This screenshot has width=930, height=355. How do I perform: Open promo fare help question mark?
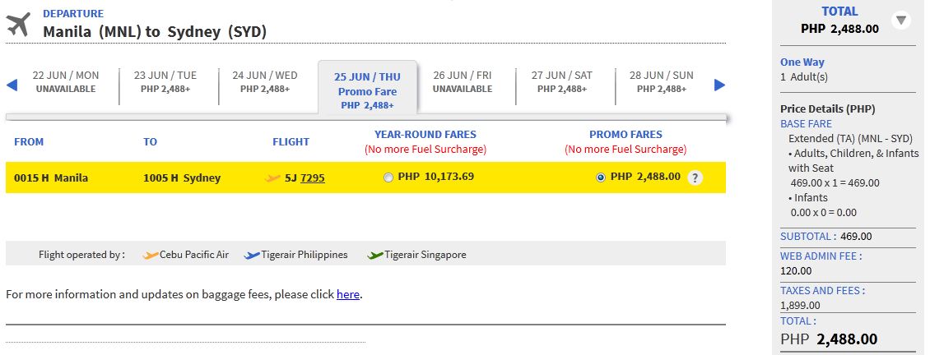[x=695, y=177]
